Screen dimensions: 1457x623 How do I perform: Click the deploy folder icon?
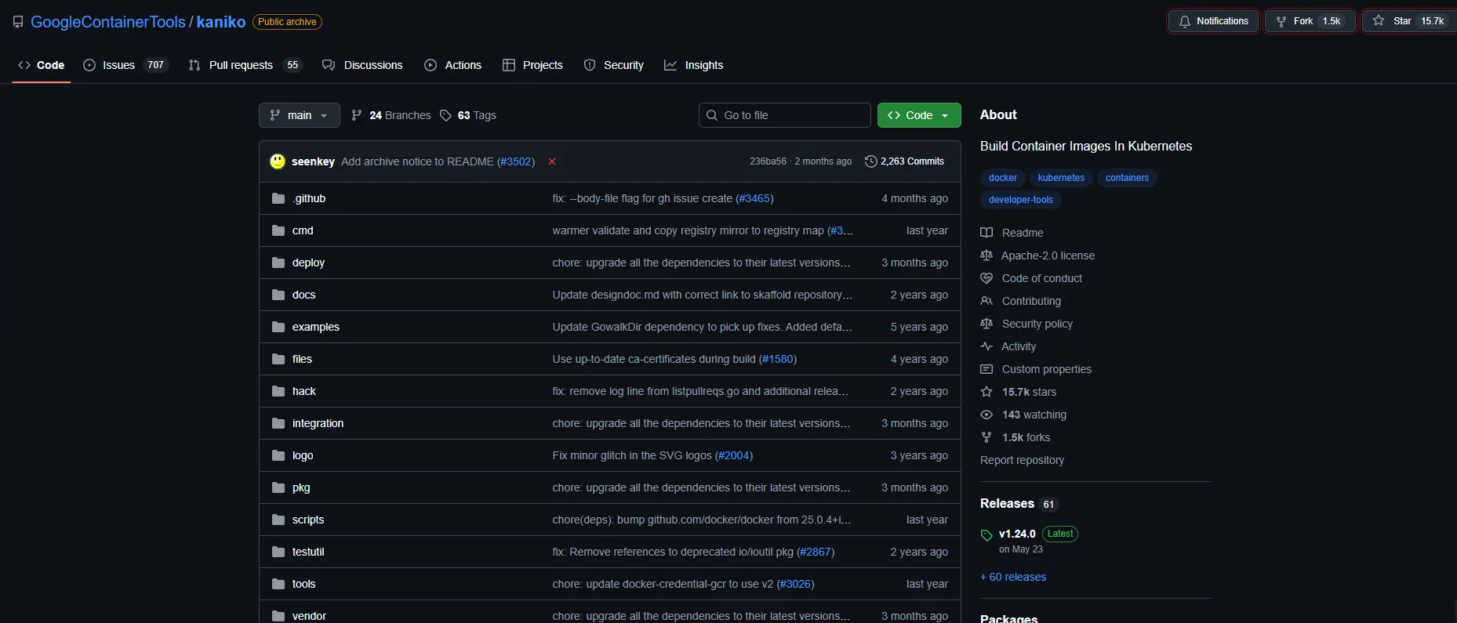[278, 263]
